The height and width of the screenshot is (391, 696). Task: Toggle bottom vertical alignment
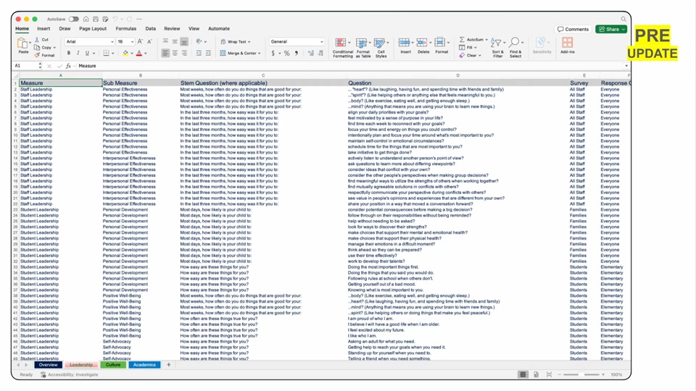pyautogui.click(x=183, y=42)
